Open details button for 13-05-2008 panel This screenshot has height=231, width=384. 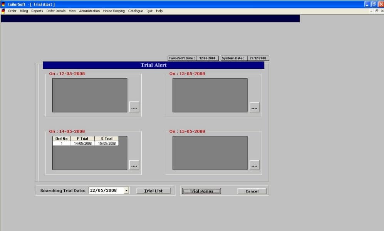[254, 107]
